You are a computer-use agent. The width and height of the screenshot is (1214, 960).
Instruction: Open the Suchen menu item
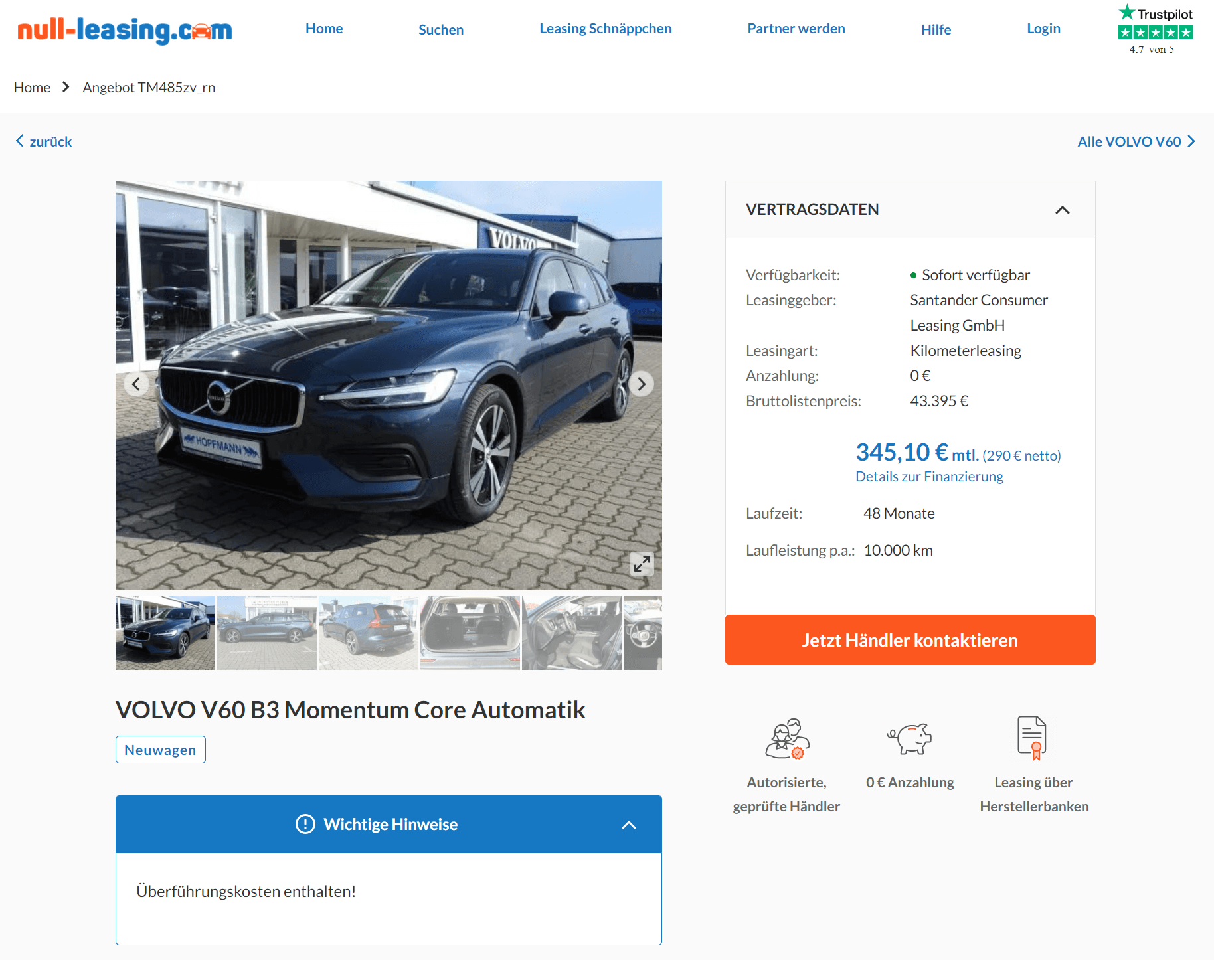441,29
